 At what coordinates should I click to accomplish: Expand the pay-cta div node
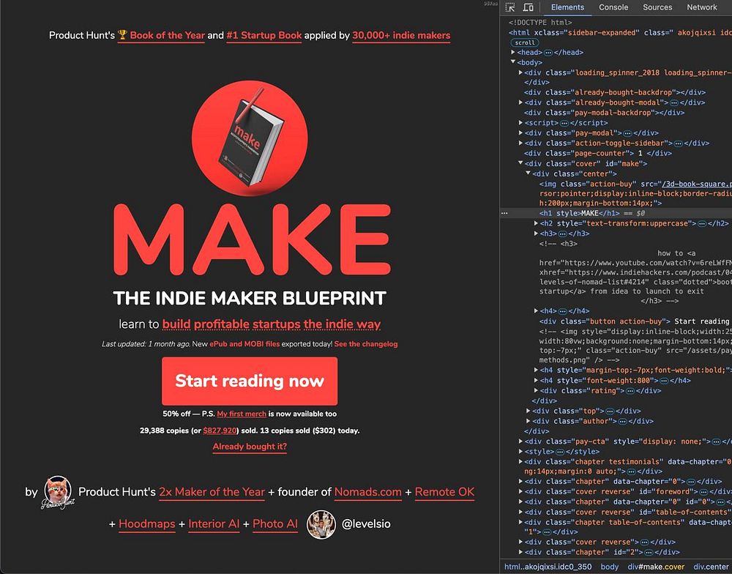pos(520,441)
